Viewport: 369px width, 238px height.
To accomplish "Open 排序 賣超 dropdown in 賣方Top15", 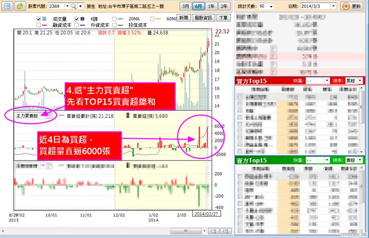I will tap(360, 160).
